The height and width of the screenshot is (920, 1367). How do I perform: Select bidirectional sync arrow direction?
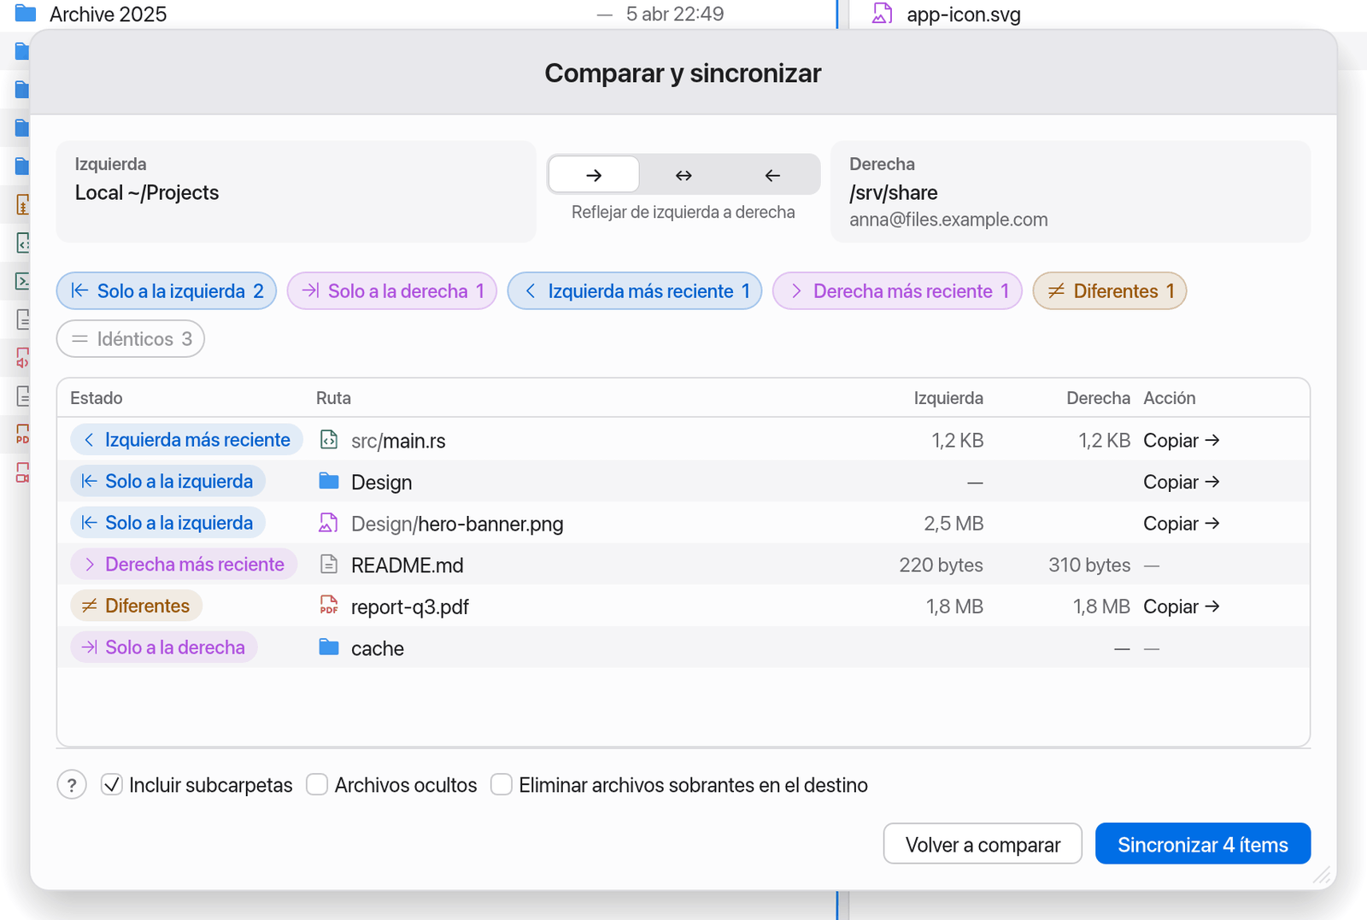683,175
